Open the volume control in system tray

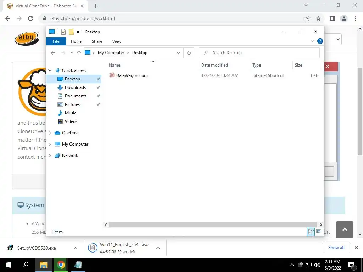tap(317, 265)
